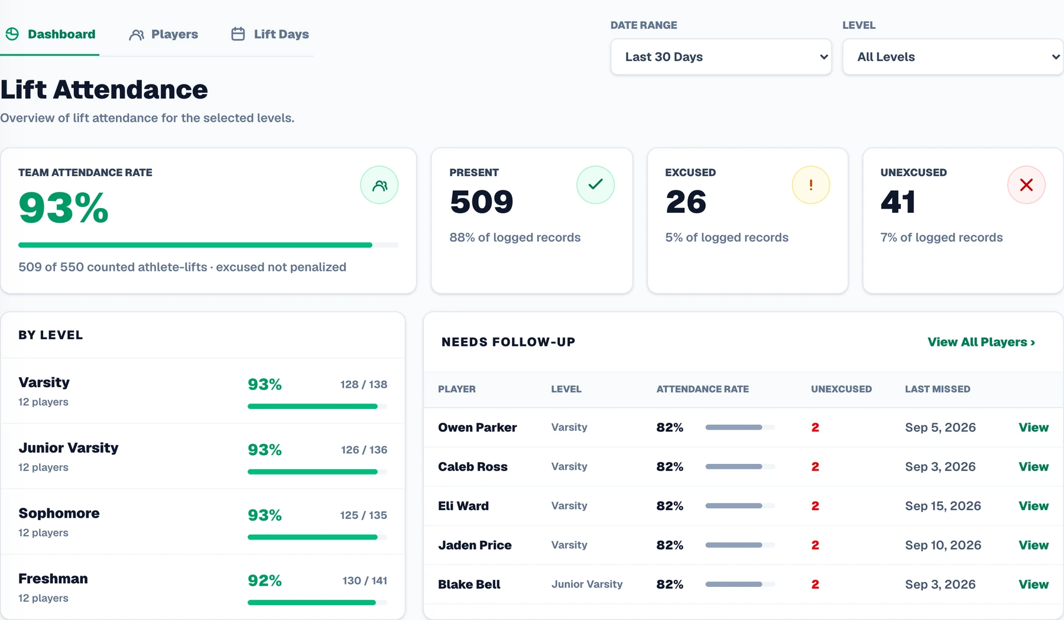Switch to the Dashboard tab
Viewport: 1064px width, 620px height.
[x=50, y=34]
